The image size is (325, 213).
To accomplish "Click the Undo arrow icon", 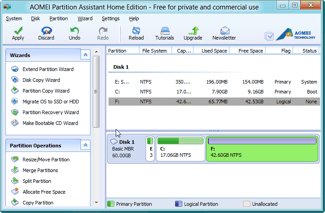I will (x=74, y=31).
